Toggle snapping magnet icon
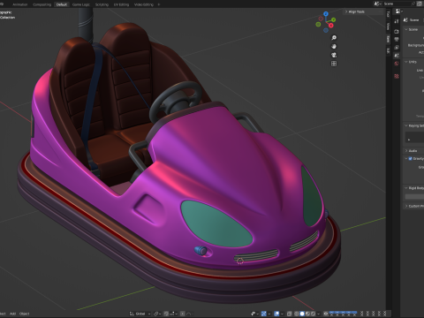The height and width of the screenshot is (318, 424). pyautogui.click(x=166, y=314)
